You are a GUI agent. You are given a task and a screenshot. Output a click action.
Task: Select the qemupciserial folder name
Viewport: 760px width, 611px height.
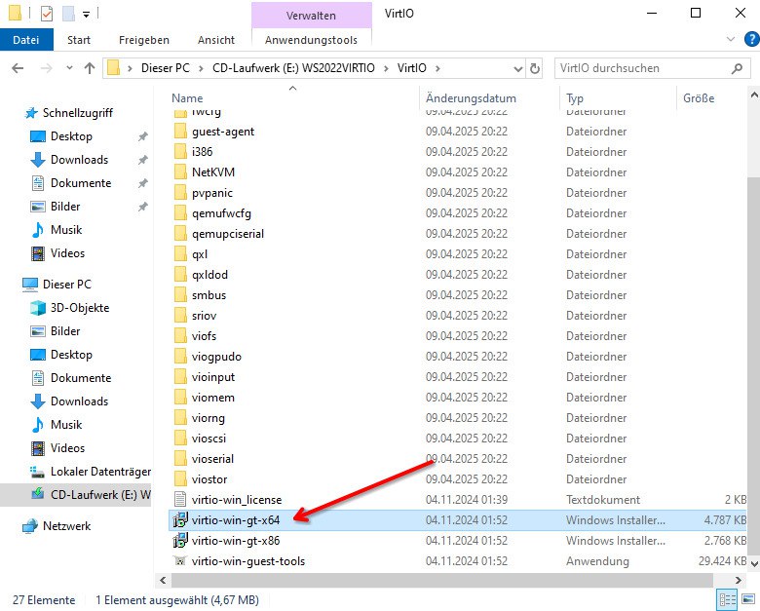tap(228, 234)
